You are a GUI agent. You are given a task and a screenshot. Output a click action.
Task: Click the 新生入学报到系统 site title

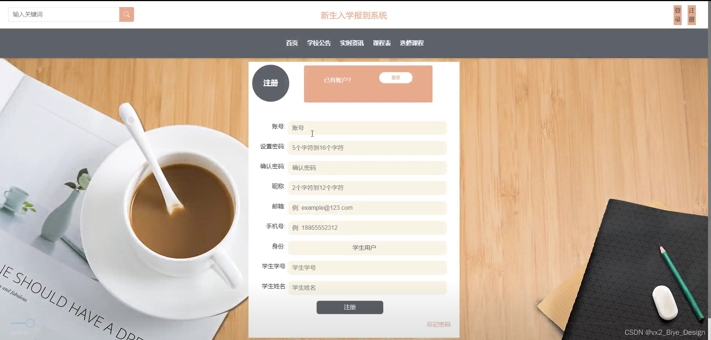[354, 16]
